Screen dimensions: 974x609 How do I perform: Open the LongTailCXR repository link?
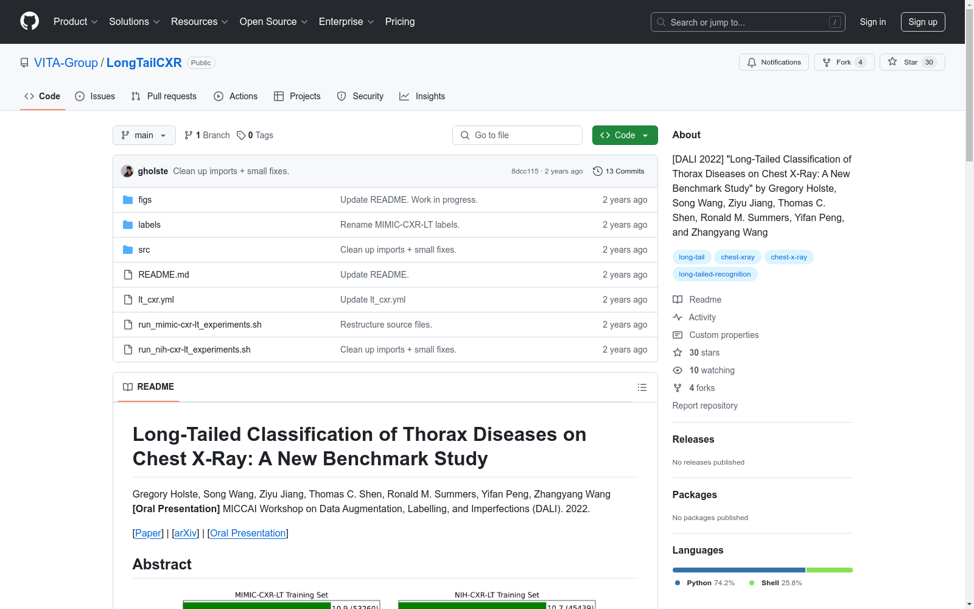click(144, 63)
